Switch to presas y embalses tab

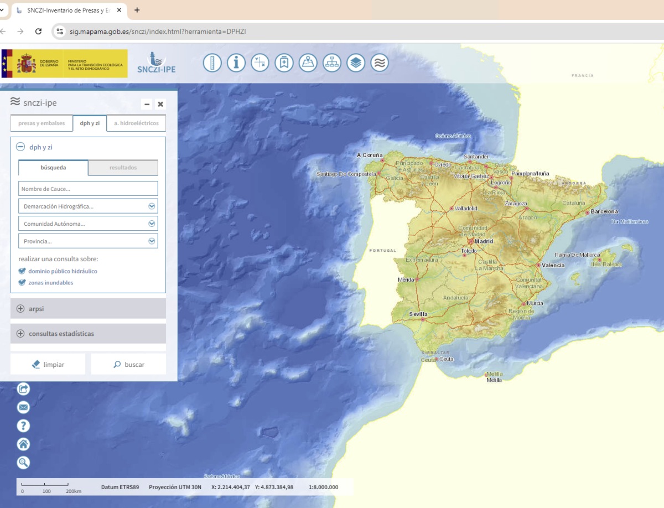(41, 123)
